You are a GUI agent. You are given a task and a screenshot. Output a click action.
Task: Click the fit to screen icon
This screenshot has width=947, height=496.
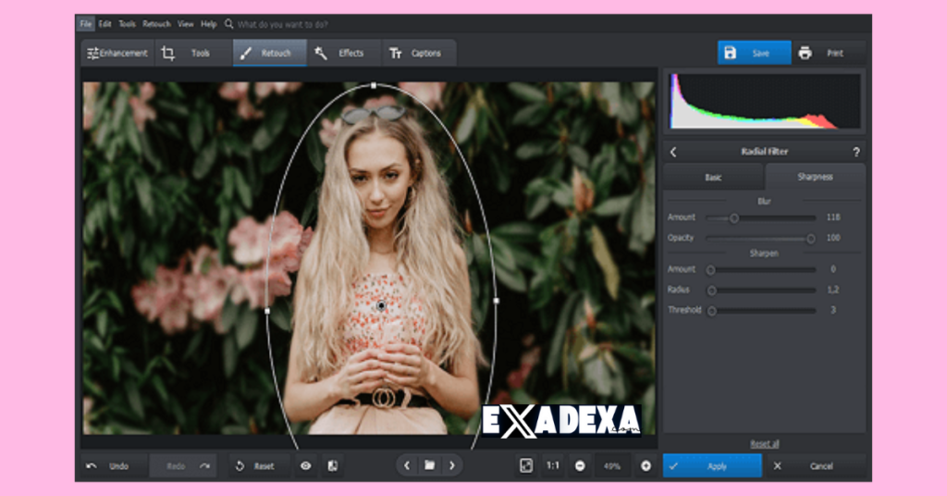(x=526, y=465)
